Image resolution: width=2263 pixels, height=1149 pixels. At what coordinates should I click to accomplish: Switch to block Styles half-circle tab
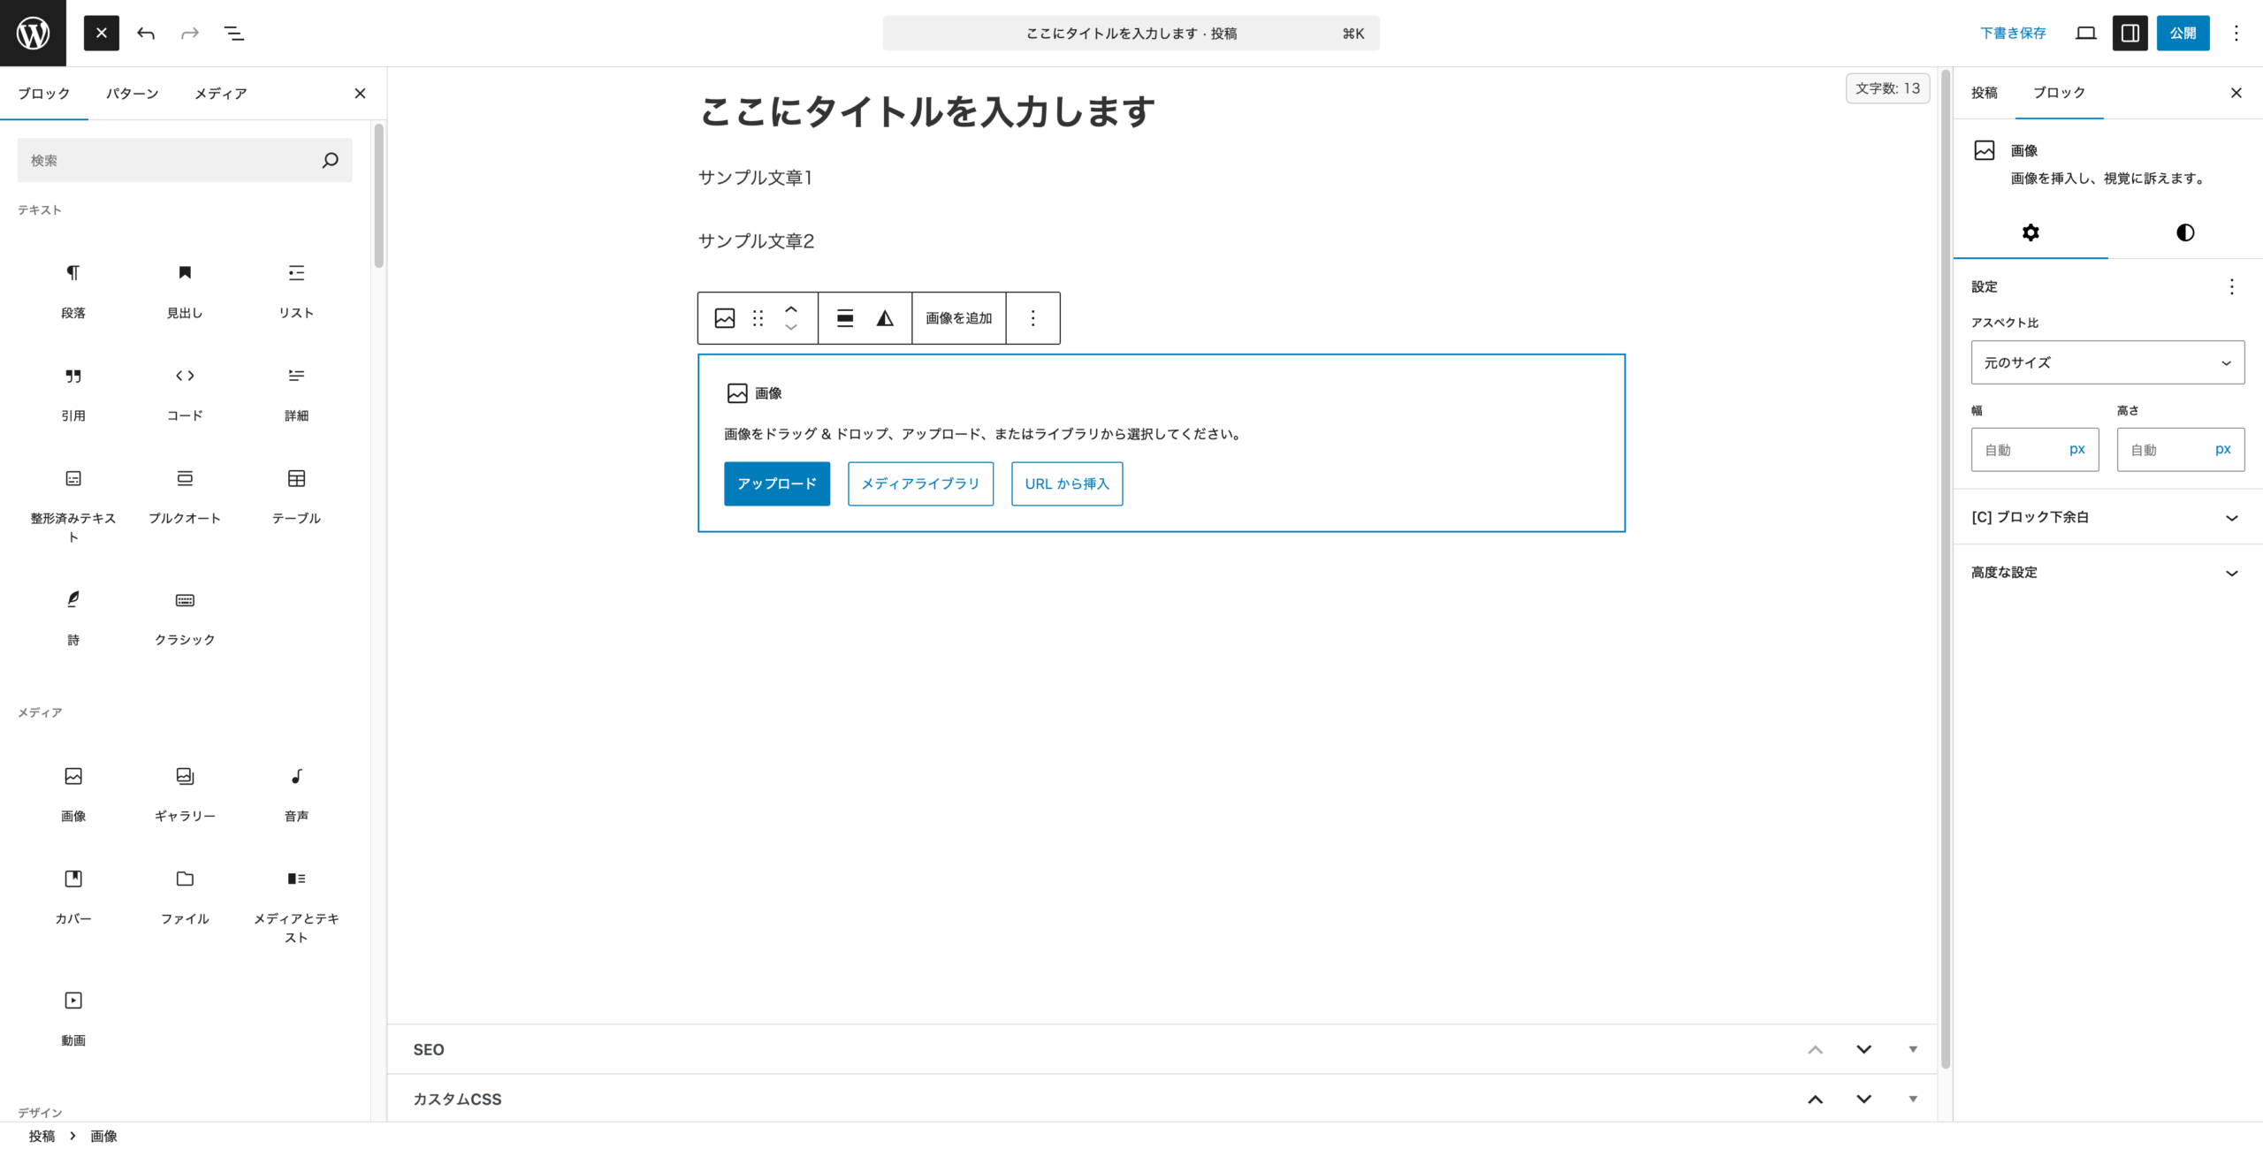(x=2184, y=232)
